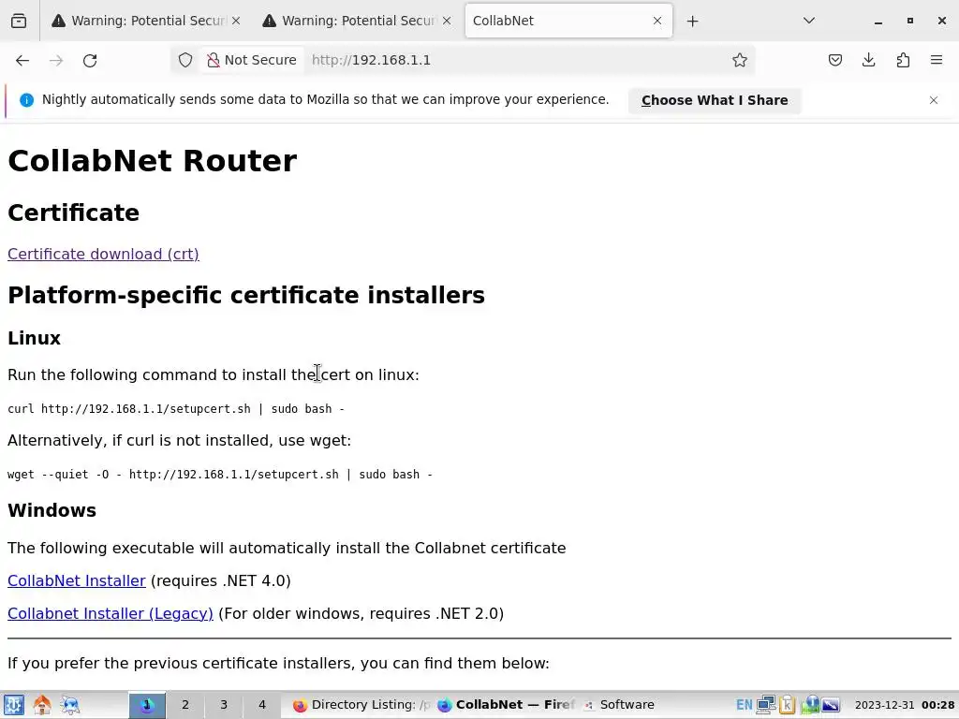Save page to Pocket
This screenshot has height=719, width=959.
(834, 60)
